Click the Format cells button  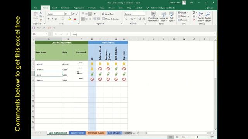coord(183,20)
